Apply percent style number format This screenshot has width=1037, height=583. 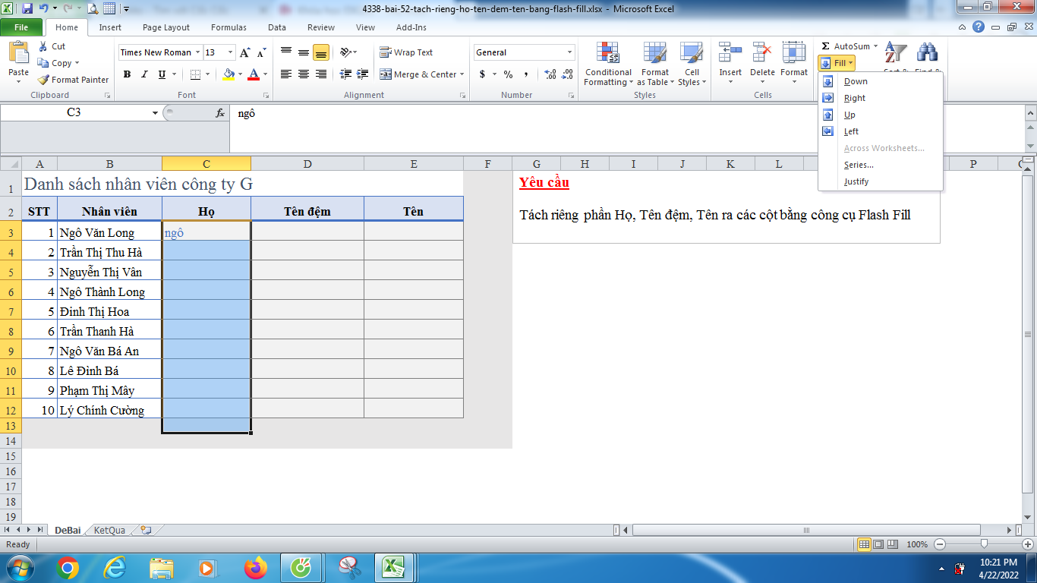click(x=508, y=74)
